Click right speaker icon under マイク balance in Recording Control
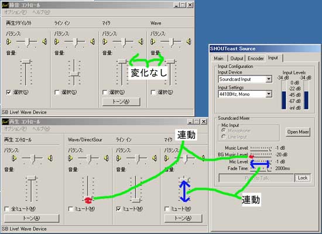Image resolution: width=322 pixels, height=234 pixels. point(141,42)
